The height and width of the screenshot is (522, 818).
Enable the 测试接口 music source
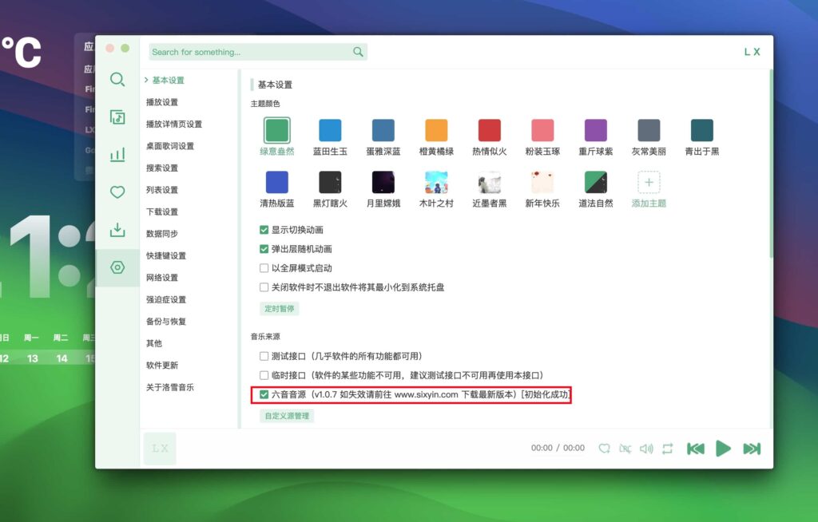[264, 357]
